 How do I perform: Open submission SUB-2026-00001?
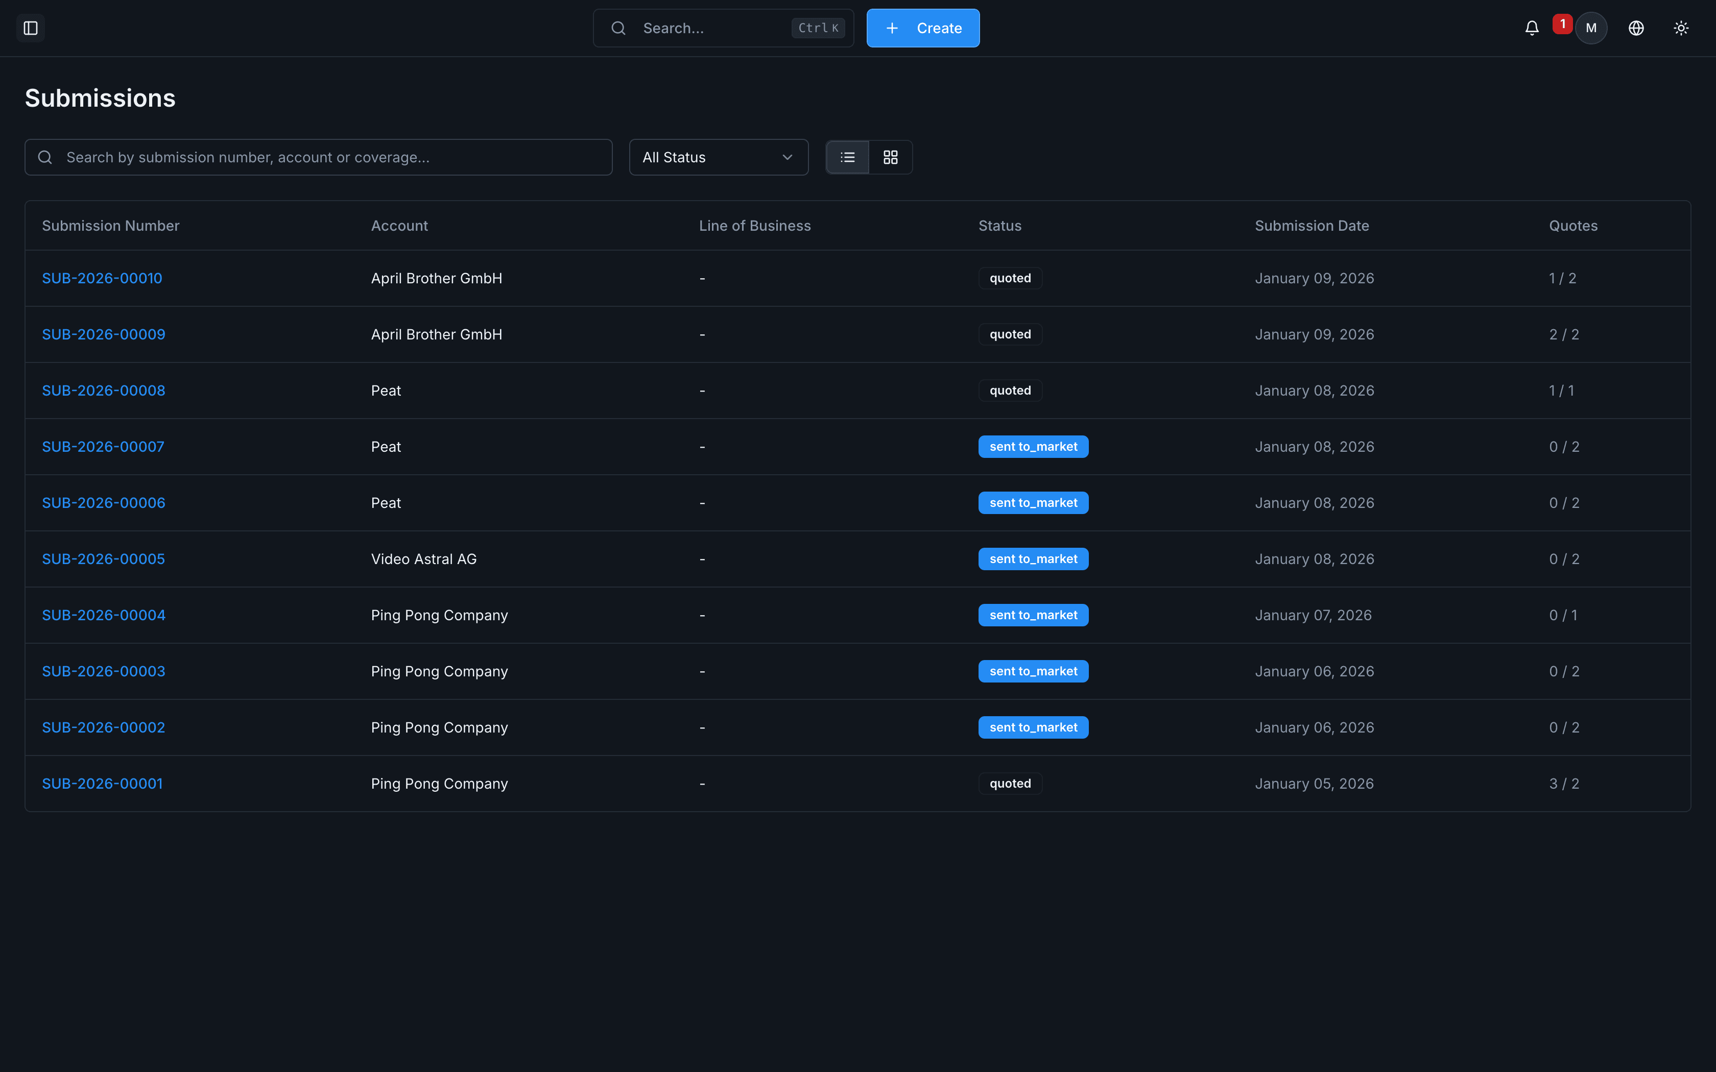pyautogui.click(x=102, y=784)
